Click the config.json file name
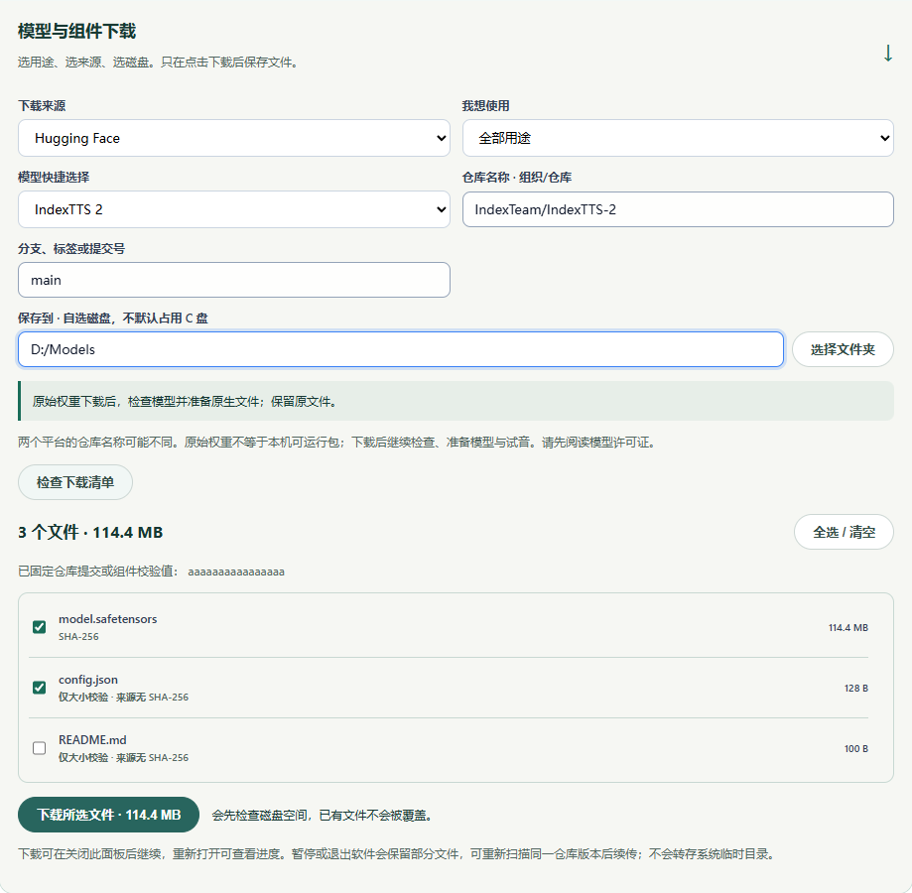This screenshot has height=893, width=912. coord(88,680)
